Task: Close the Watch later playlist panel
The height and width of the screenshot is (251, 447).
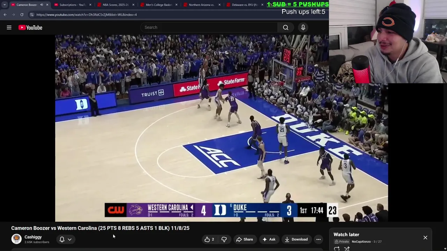Action: point(425,237)
